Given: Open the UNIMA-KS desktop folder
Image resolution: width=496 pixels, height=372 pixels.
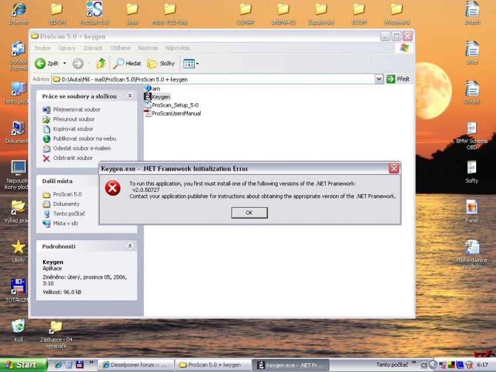Looking at the screenshot, I should (x=283, y=13).
